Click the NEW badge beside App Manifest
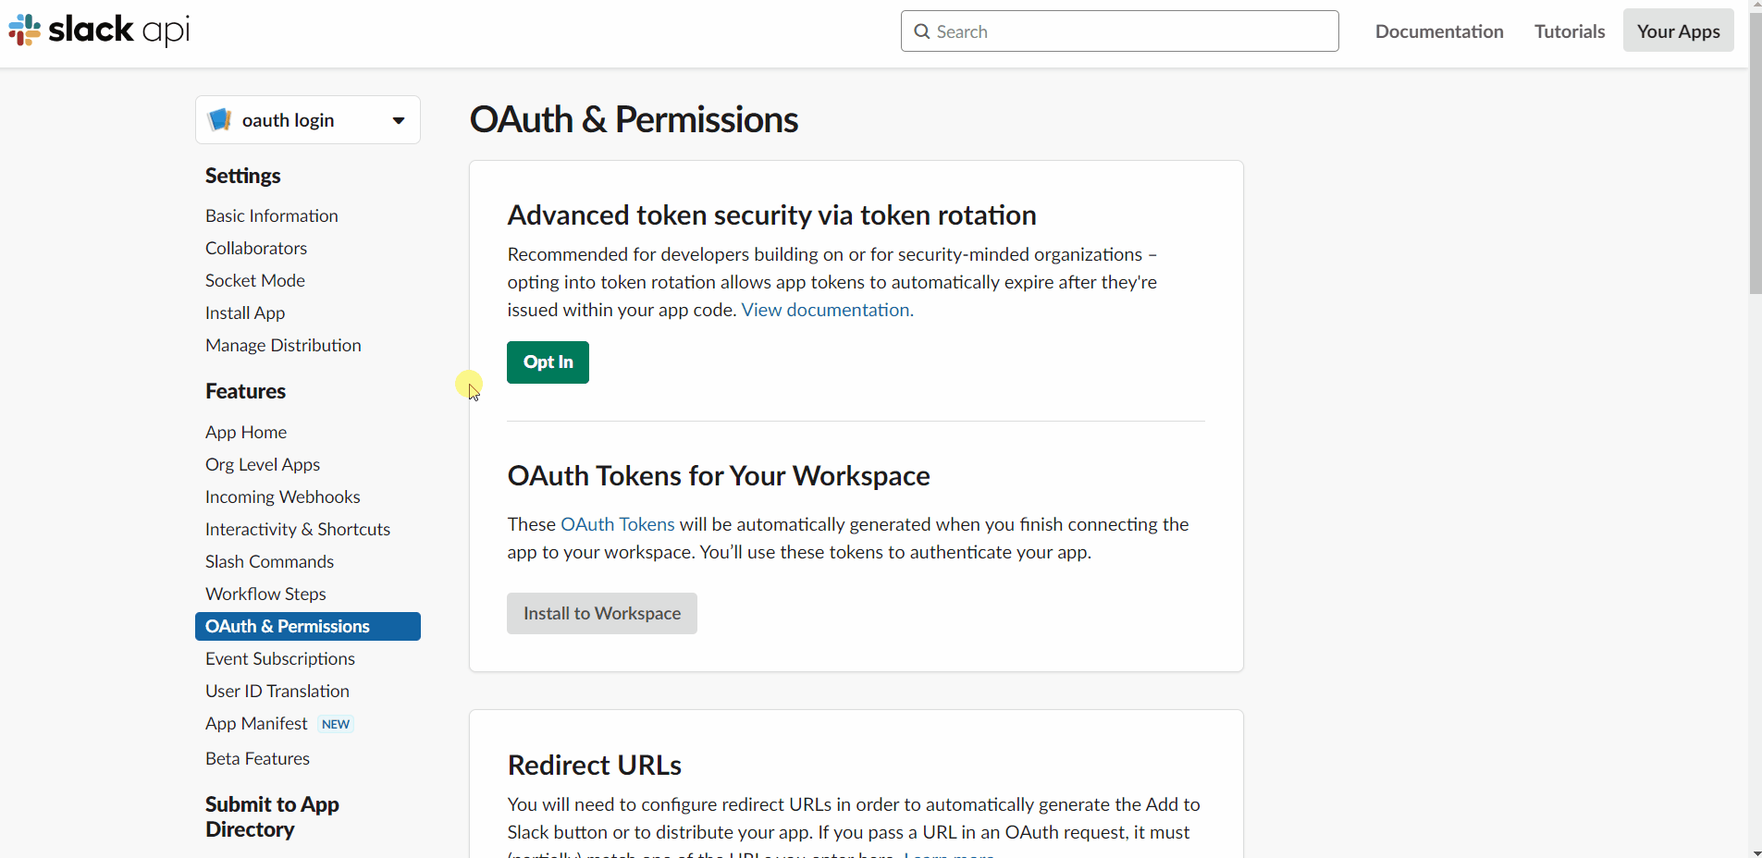The image size is (1762, 858). coord(336,724)
